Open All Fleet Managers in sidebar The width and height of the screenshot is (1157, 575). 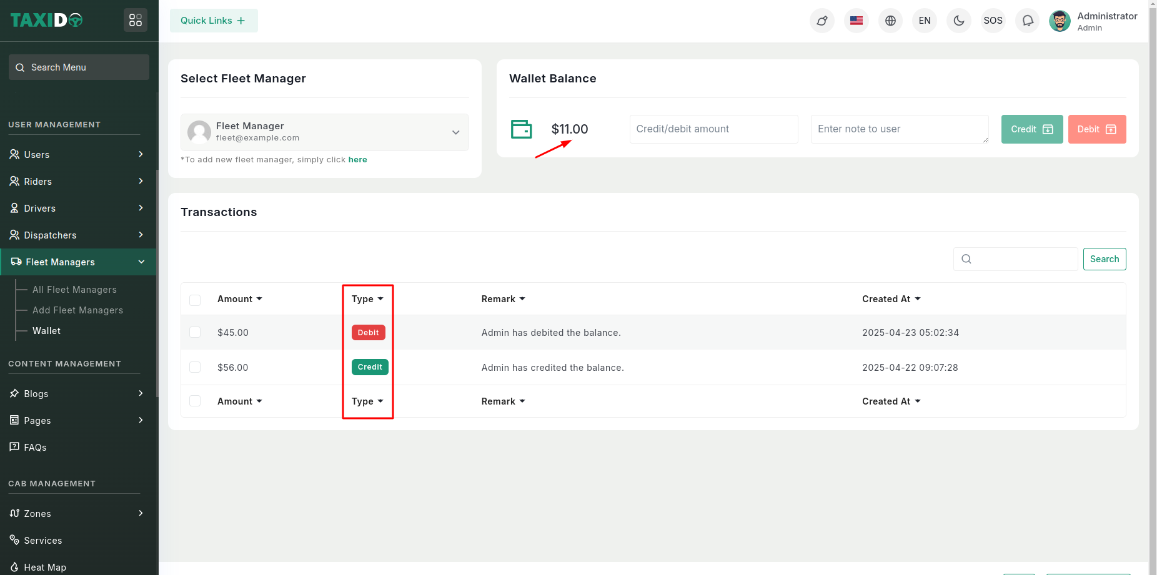tap(74, 290)
